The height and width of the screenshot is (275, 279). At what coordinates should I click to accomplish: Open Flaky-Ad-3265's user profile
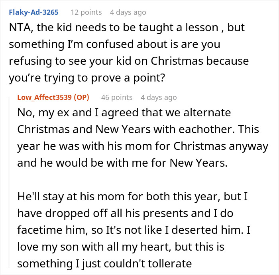pyautogui.click(x=33, y=12)
